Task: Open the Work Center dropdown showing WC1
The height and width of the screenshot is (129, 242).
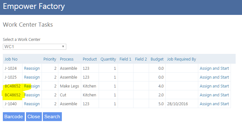Action: (x=34, y=47)
